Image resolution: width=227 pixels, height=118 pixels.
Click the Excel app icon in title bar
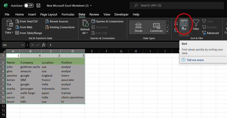point(6,5)
